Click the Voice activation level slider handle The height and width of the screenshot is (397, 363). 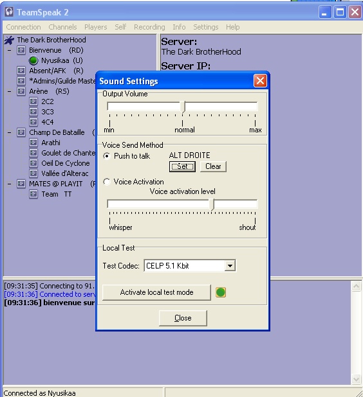tap(212, 204)
